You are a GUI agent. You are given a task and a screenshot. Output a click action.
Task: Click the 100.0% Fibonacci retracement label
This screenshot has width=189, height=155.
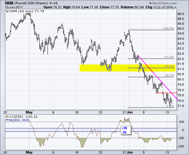pos(169,28)
